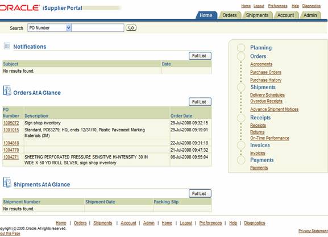This screenshot has height=237, width=328.
Task: Click the Description column header
Action: (36, 116)
